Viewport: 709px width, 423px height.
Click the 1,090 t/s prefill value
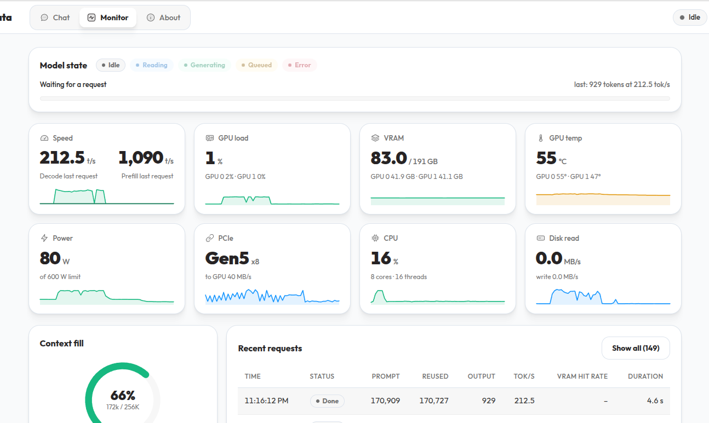click(146, 158)
